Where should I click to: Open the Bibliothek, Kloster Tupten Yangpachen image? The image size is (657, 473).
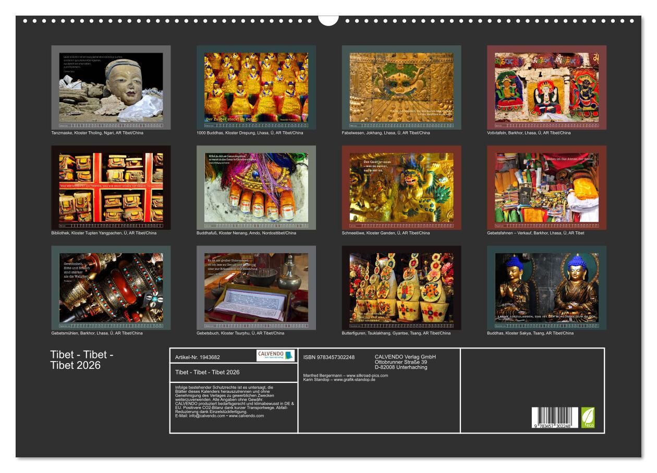(111, 188)
